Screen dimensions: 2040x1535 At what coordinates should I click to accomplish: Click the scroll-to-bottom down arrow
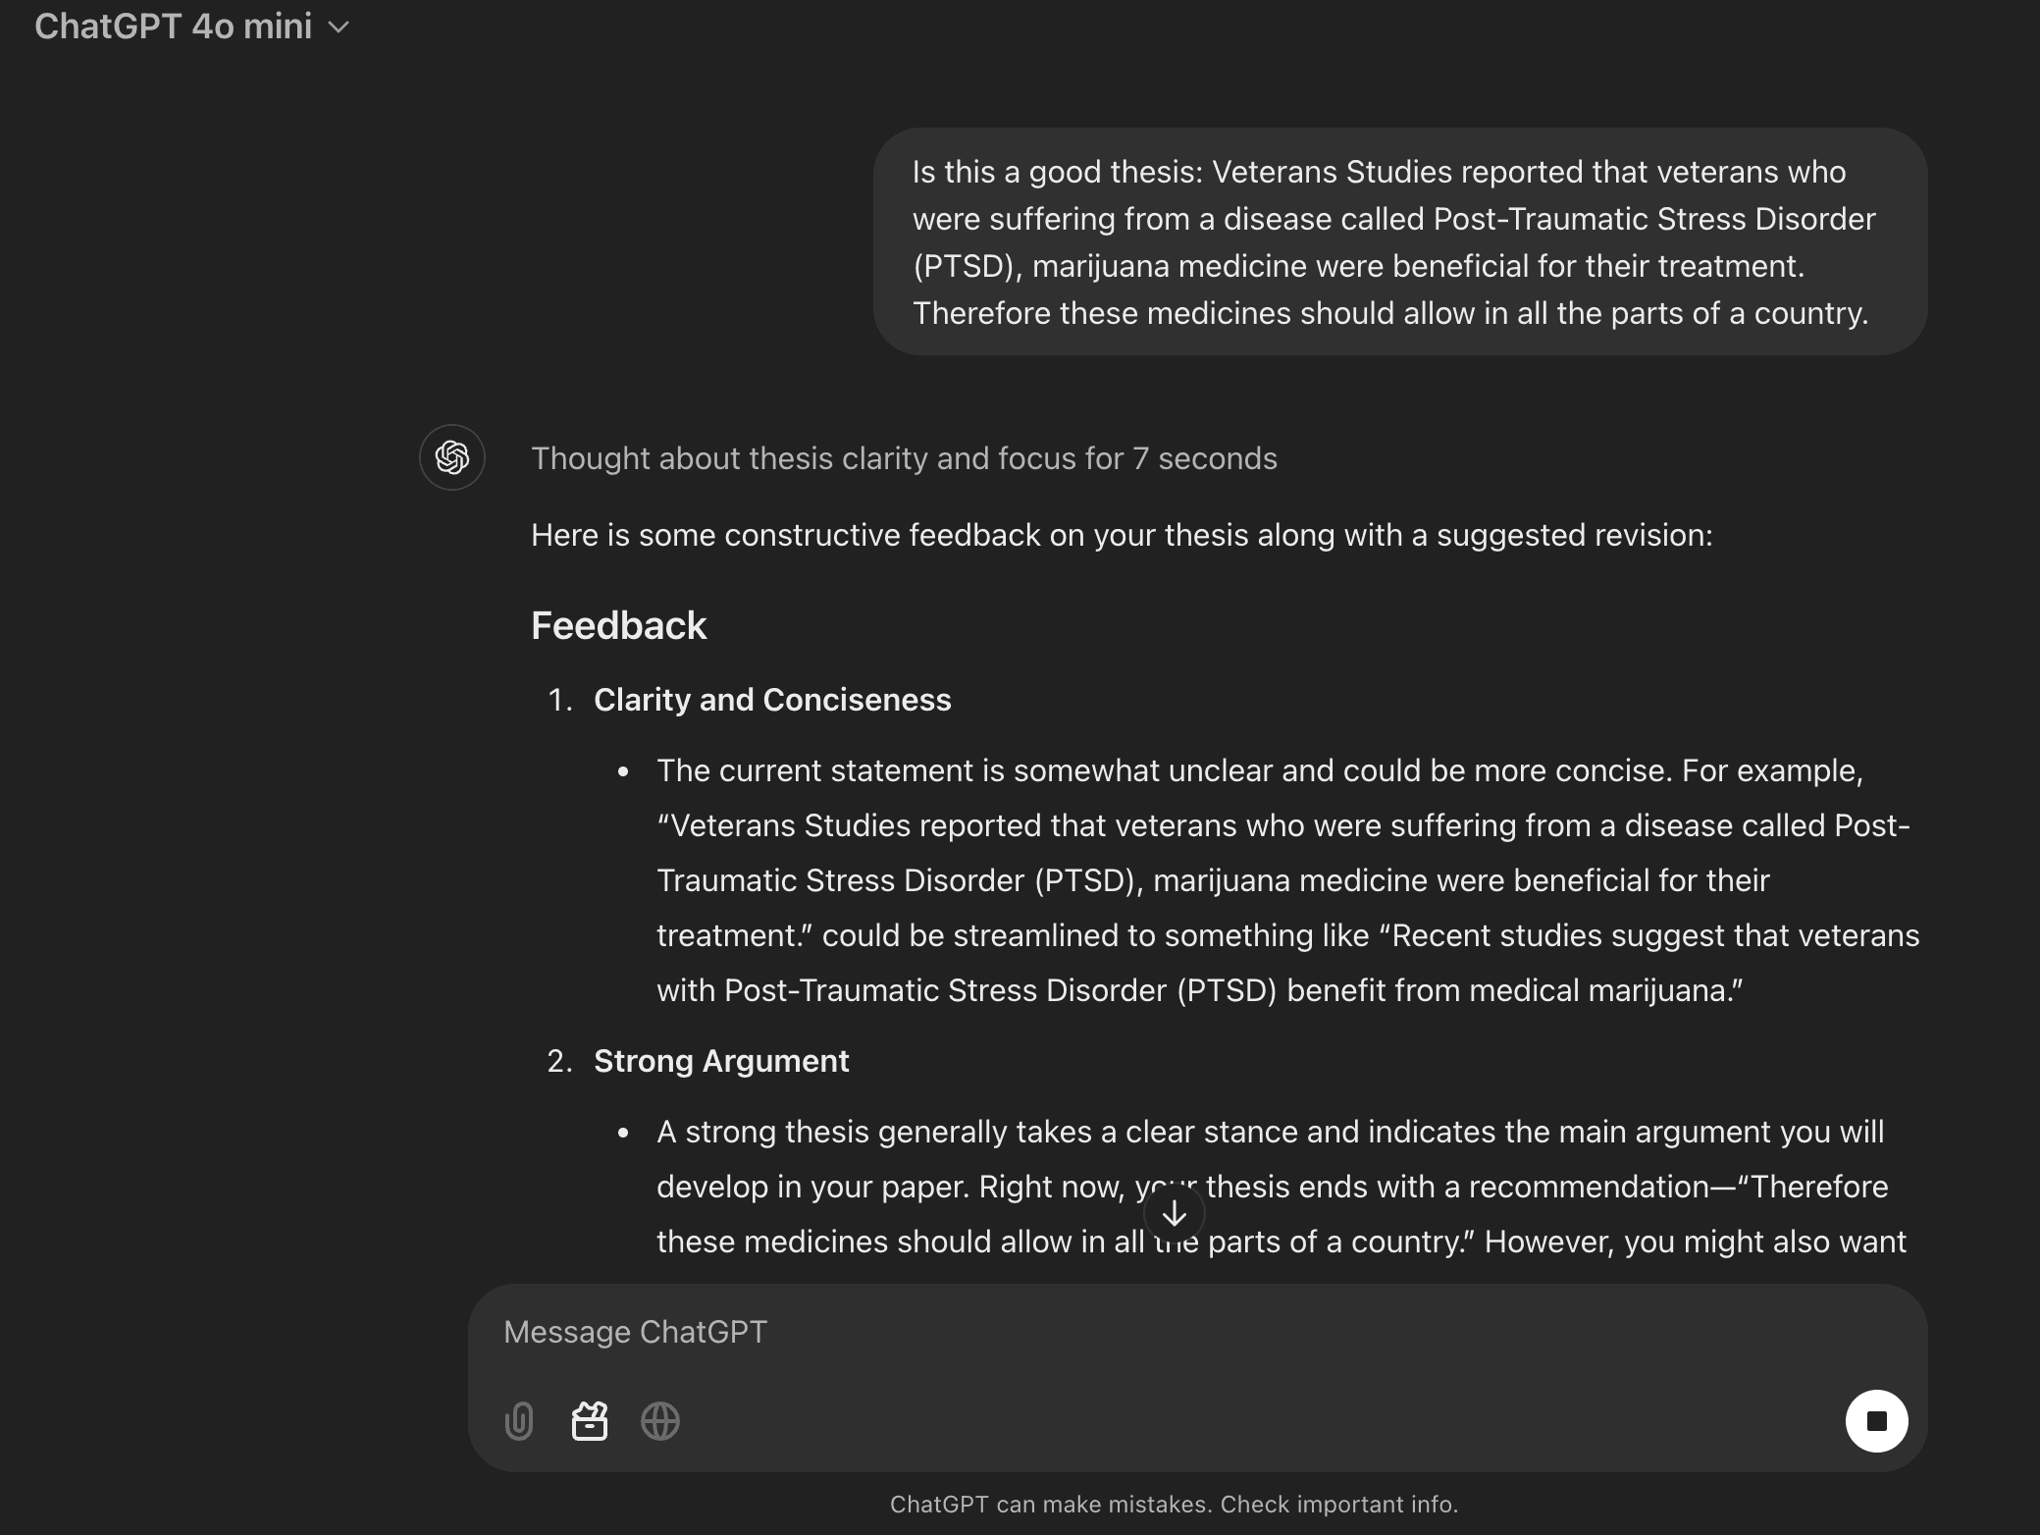pyautogui.click(x=1175, y=1214)
